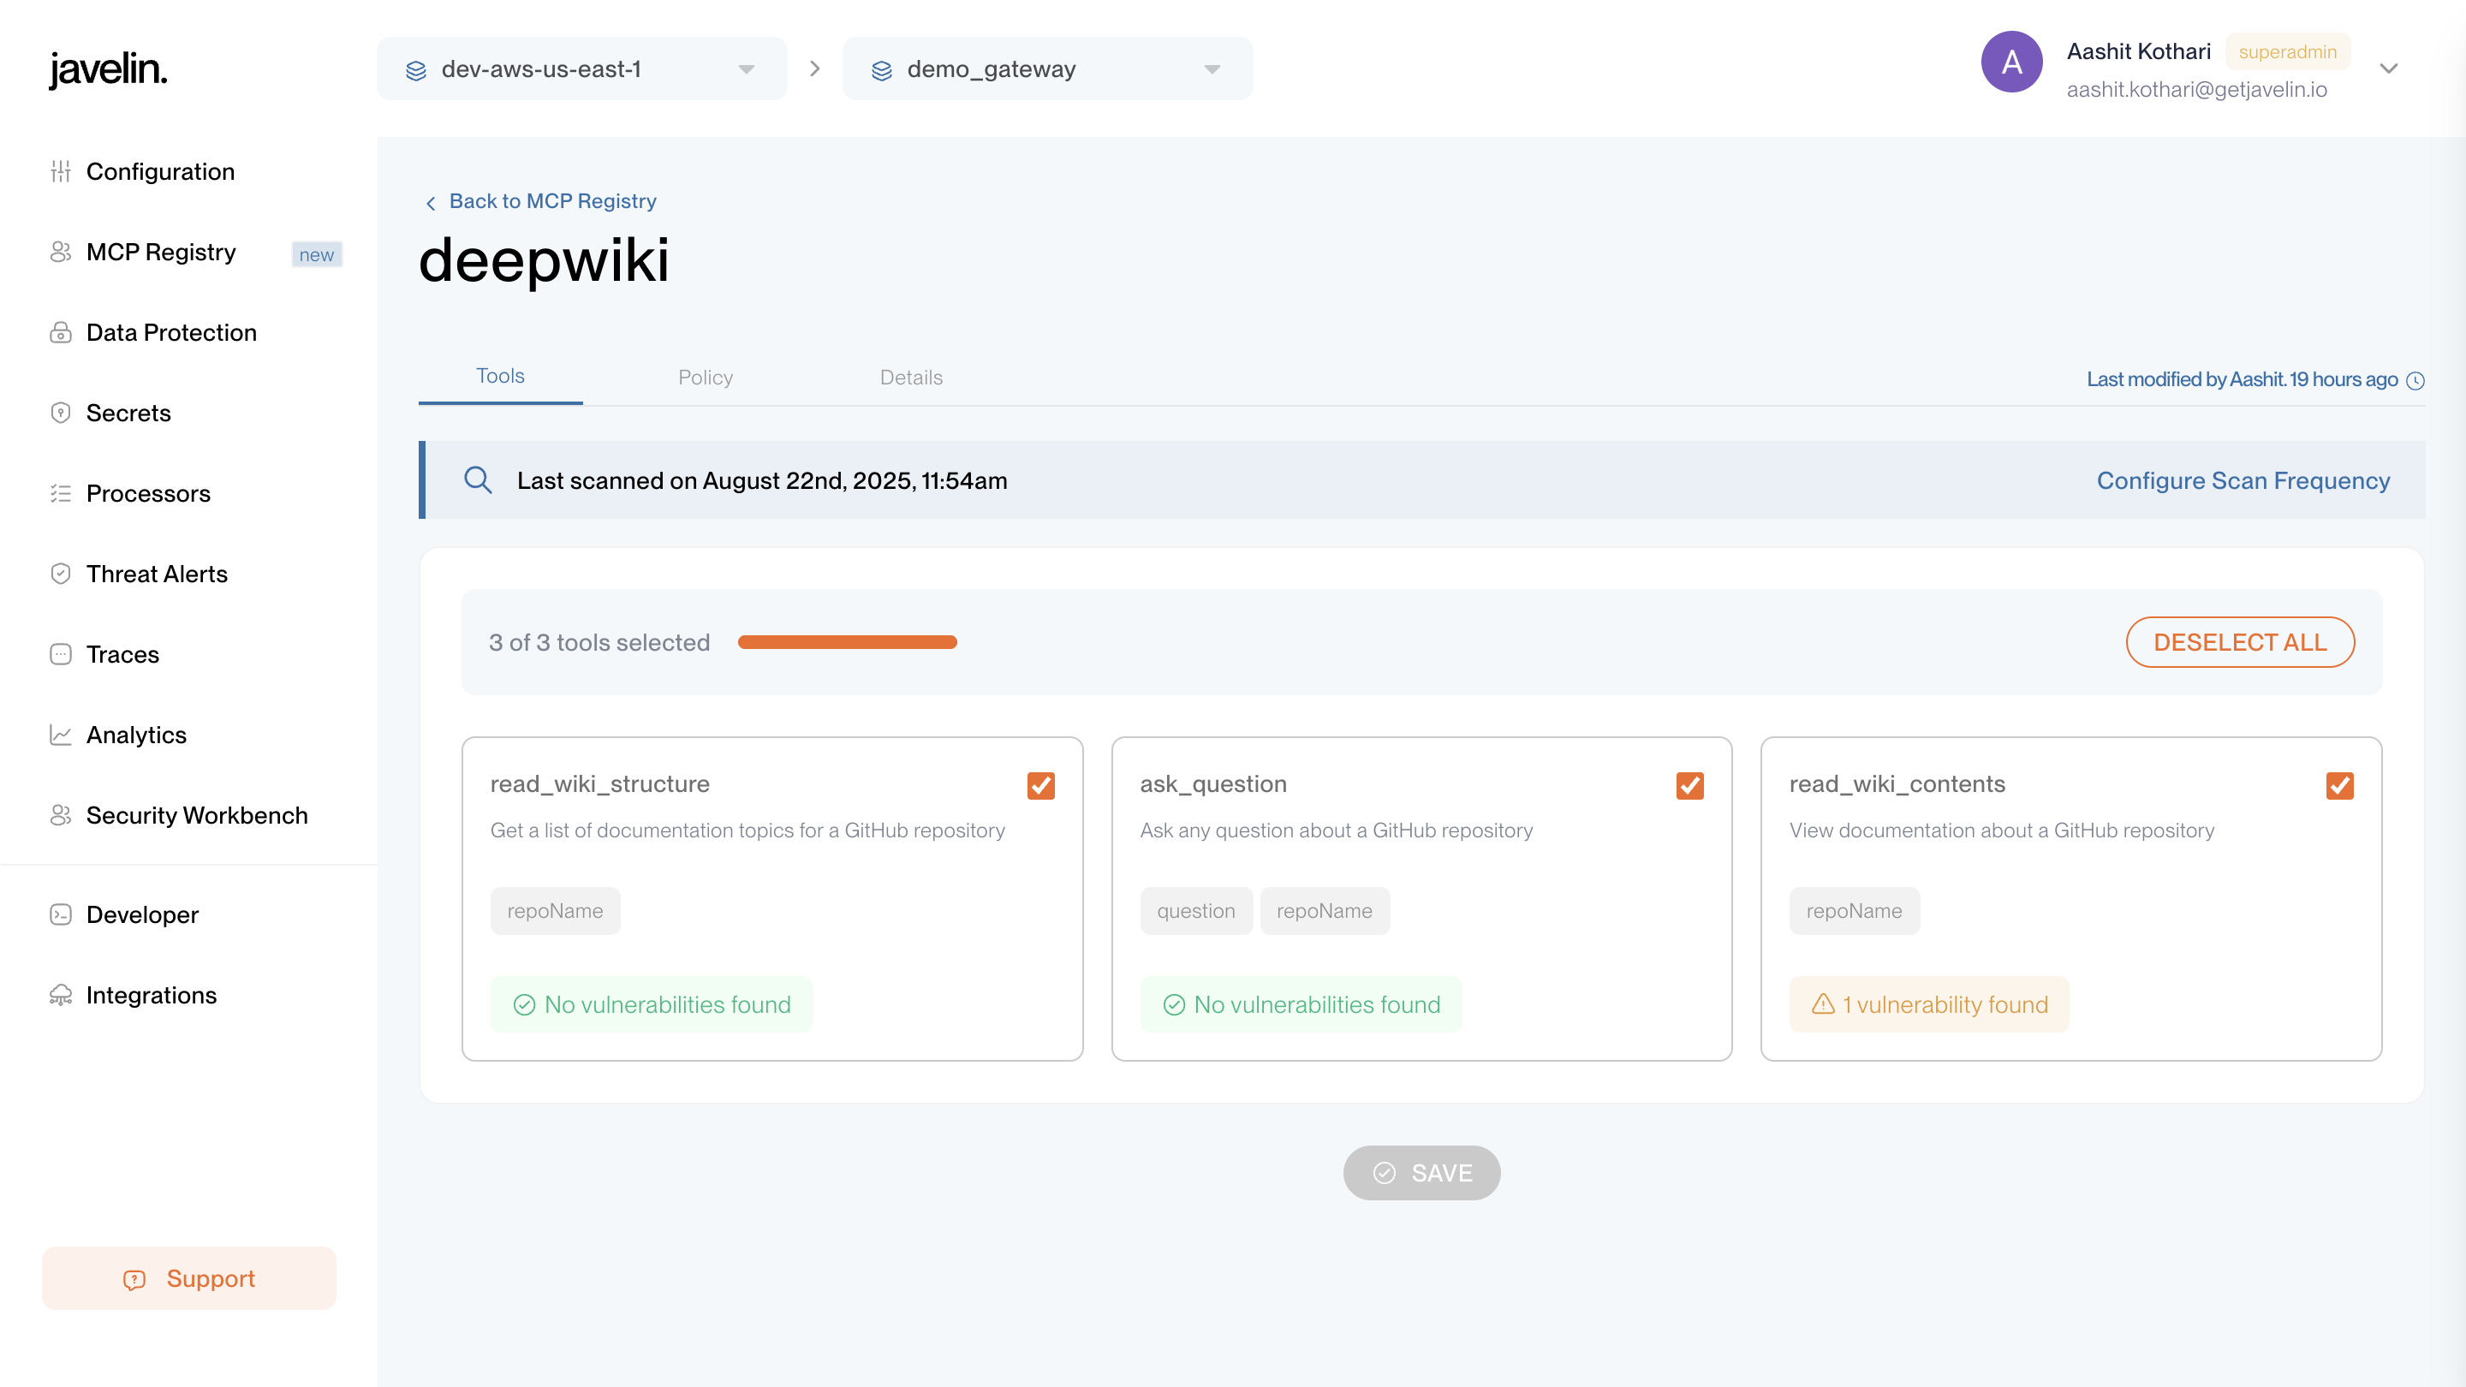Image resolution: width=2466 pixels, height=1387 pixels.
Task: Click the magnifier icon in scan banner
Action: point(478,480)
